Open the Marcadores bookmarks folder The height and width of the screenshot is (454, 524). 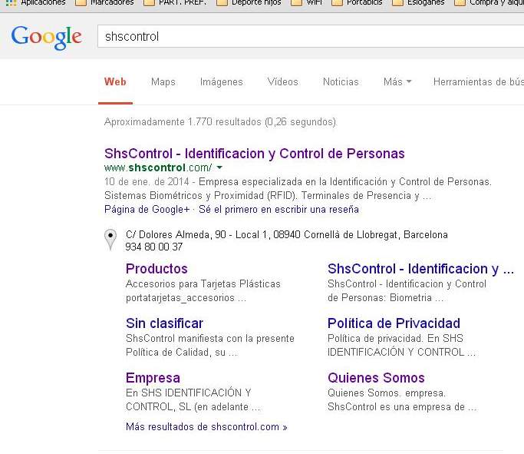tap(104, 2)
